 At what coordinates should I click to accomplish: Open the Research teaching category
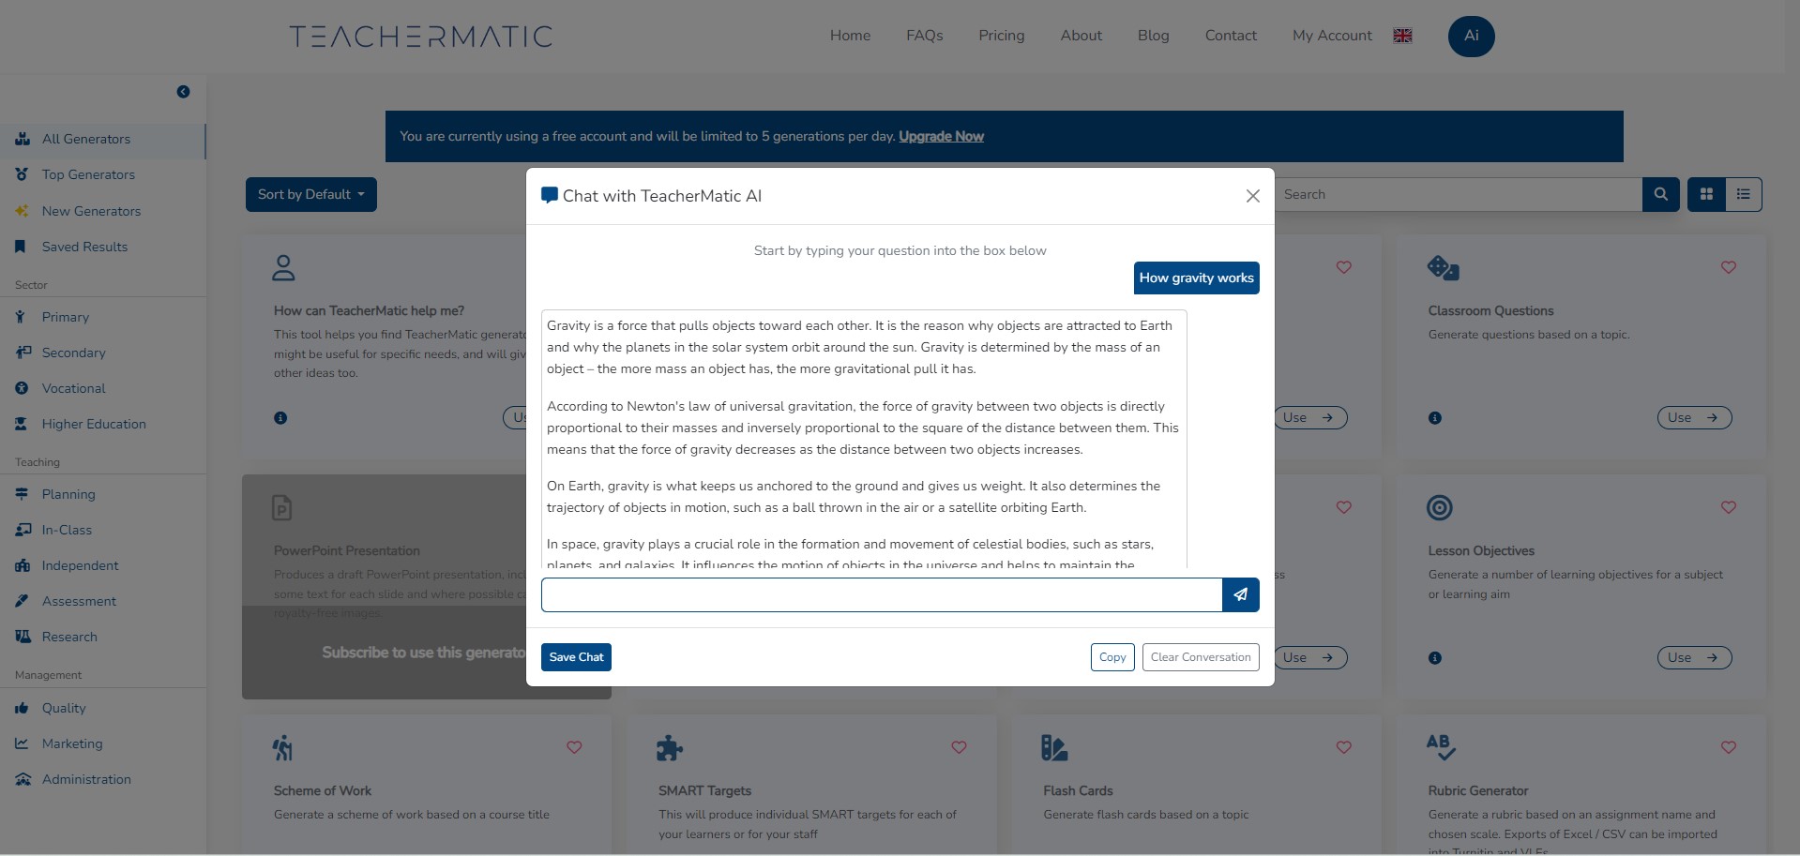point(102,637)
